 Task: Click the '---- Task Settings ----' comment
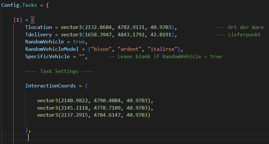pyautogui.click(x=59, y=71)
